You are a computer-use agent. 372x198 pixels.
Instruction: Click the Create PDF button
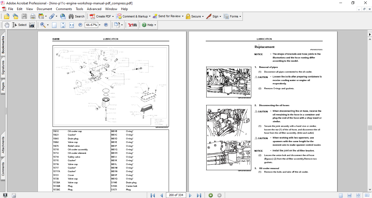tap(101, 16)
